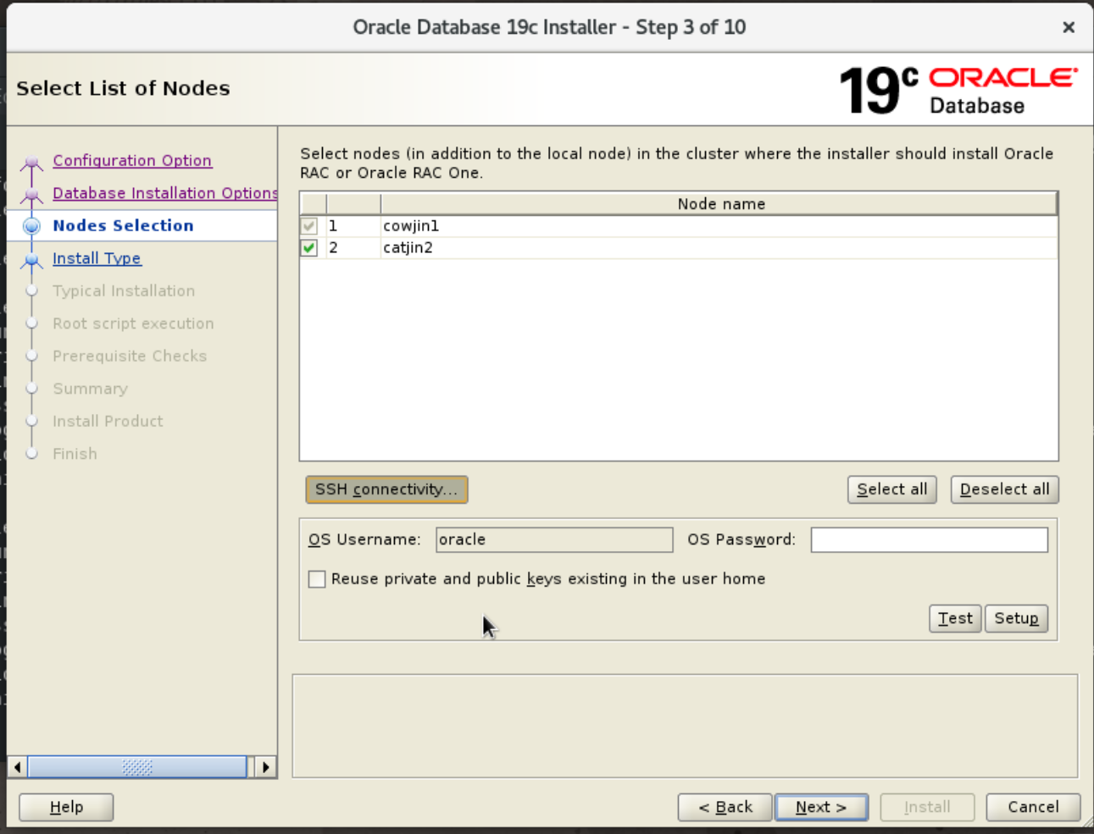Close the Oracle installer window
This screenshot has width=1094, height=834.
[1069, 27]
